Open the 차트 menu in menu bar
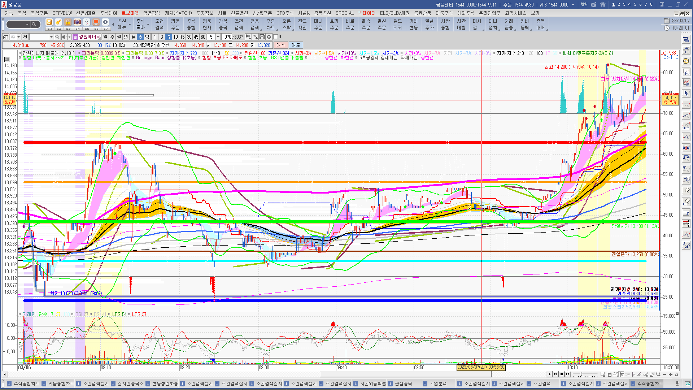693x390 pixels. point(222,13)
